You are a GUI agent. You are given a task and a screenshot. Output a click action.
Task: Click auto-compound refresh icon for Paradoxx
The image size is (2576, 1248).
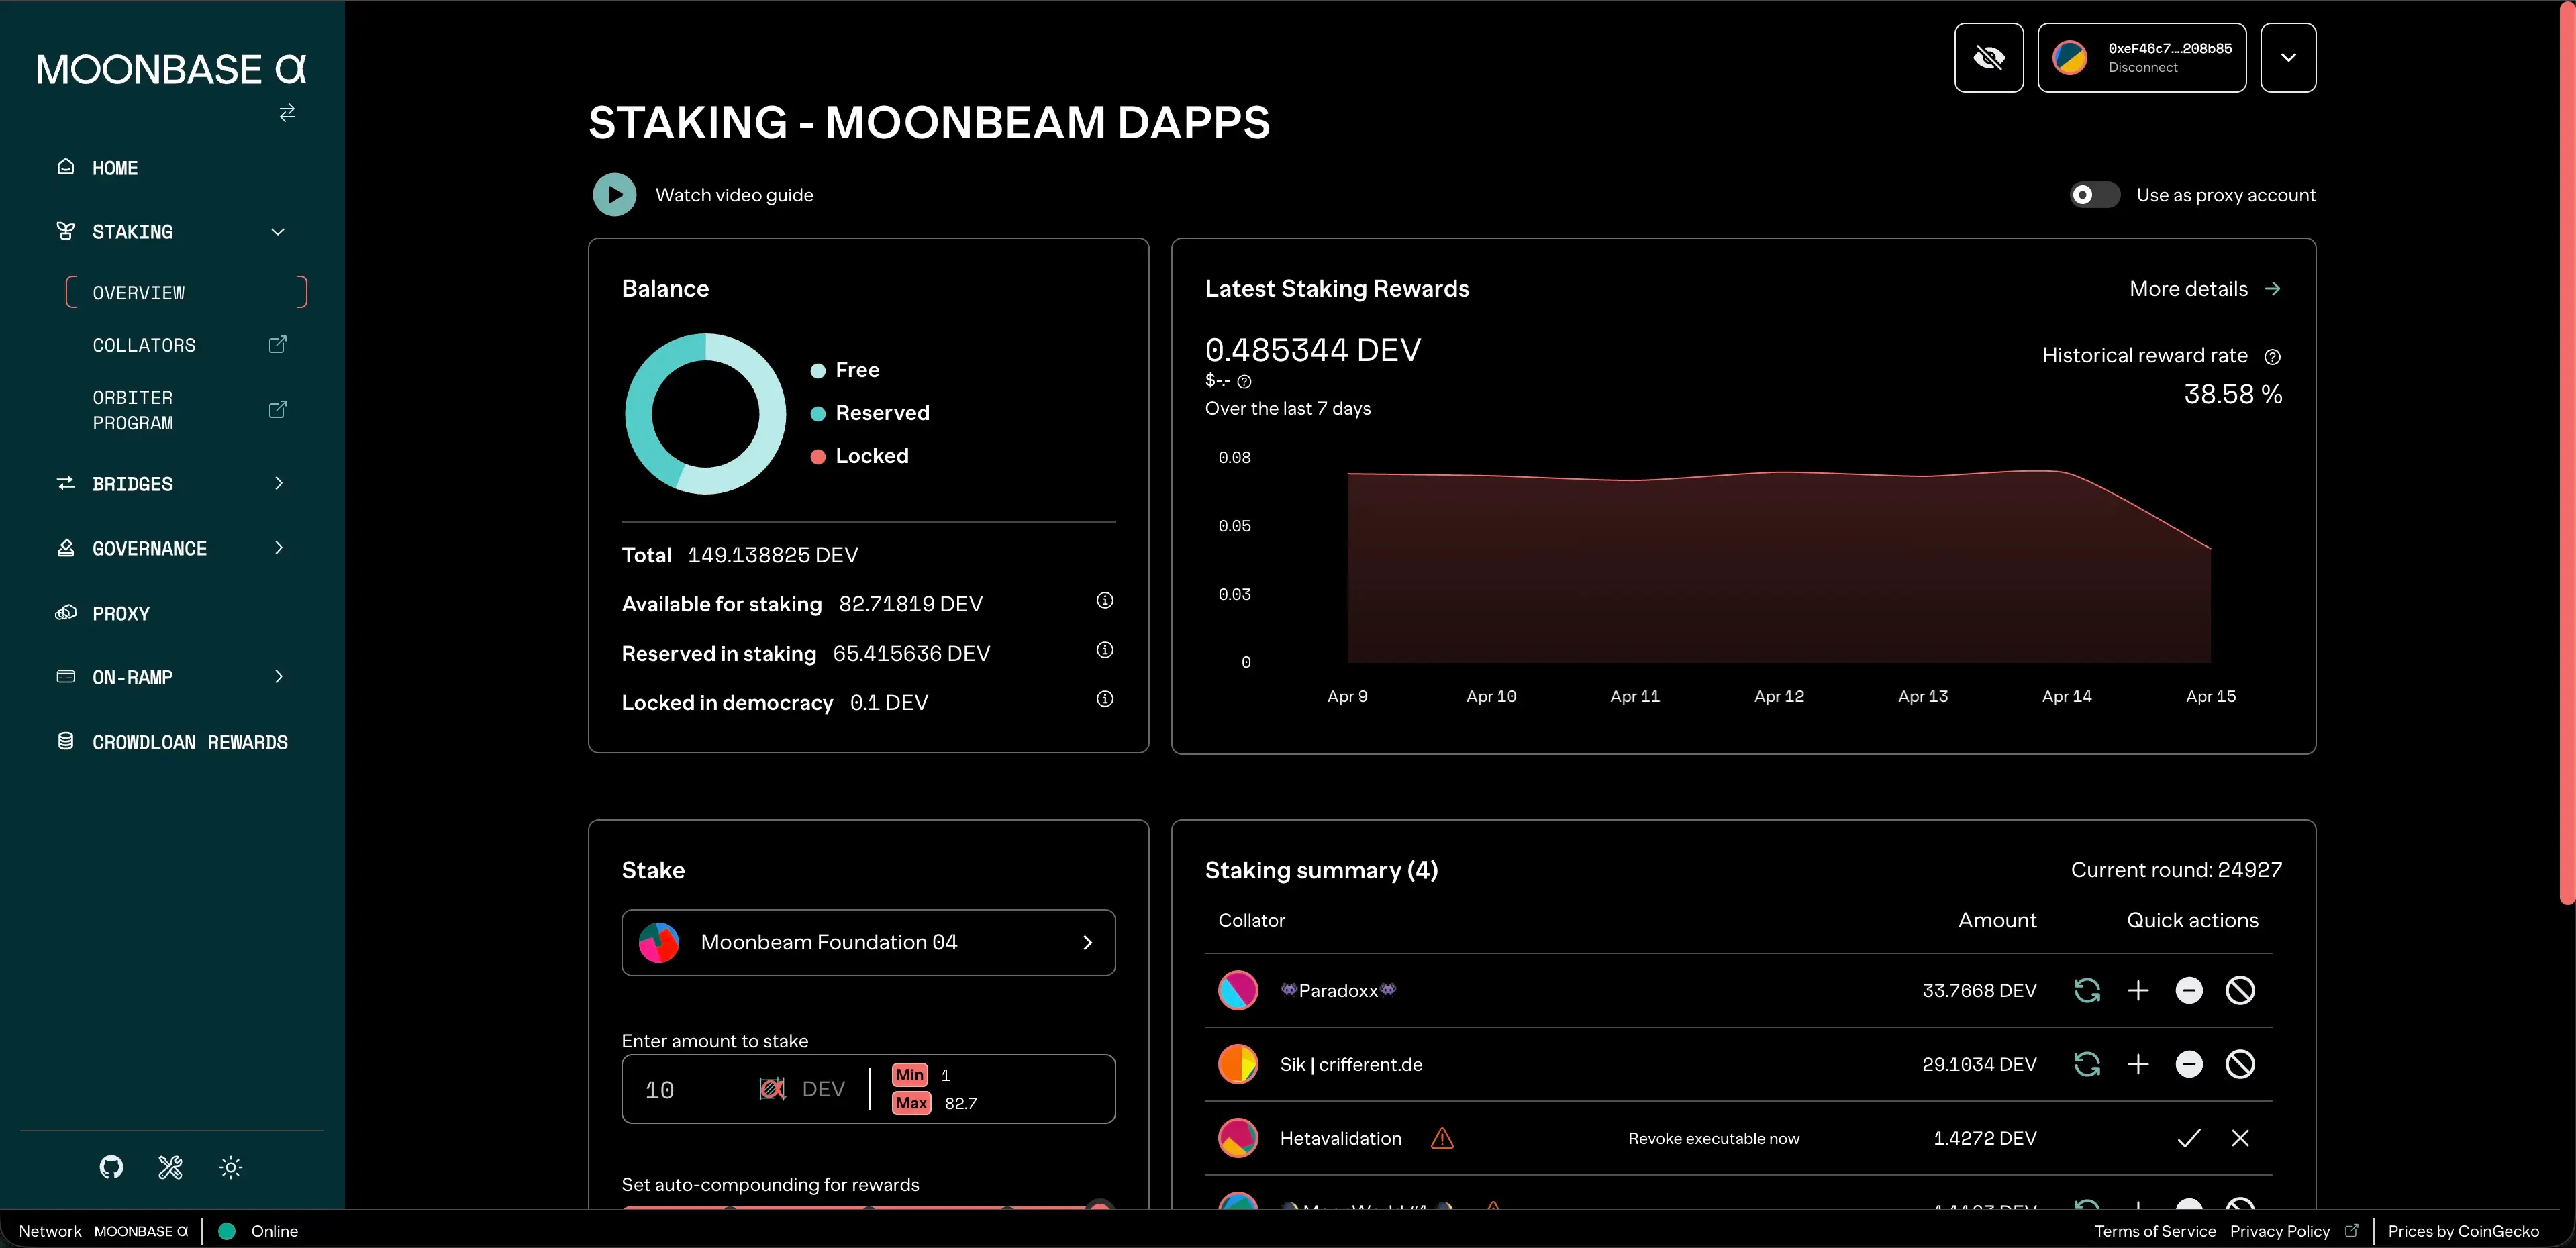tap(2087, 990)
